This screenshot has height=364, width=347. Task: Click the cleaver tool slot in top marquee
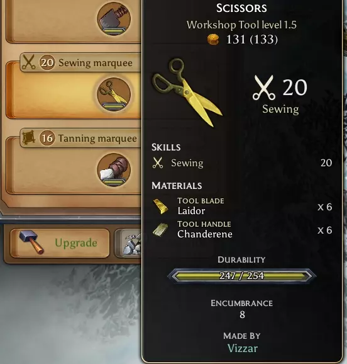114,19
